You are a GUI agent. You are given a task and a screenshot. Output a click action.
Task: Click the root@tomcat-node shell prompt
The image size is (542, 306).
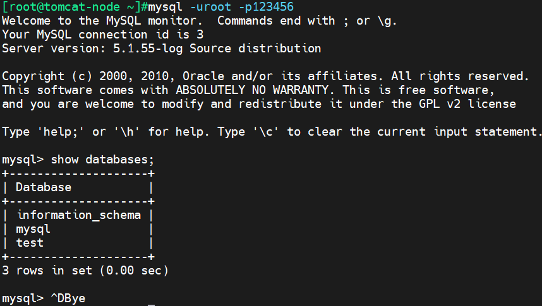pos(75,7)
